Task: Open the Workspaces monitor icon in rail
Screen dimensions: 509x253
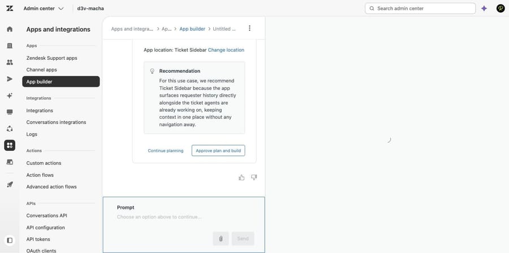Action: pos(10,112)
